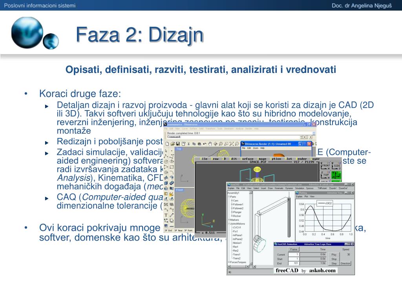Open the Plot menu in Plotting window
The height and width of the screenshot is (301, 402).
306,197
